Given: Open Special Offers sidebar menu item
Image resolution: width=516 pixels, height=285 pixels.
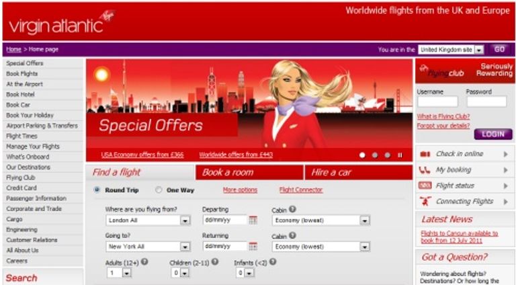Looking at the screenshot, I should (x=43, y=63).
